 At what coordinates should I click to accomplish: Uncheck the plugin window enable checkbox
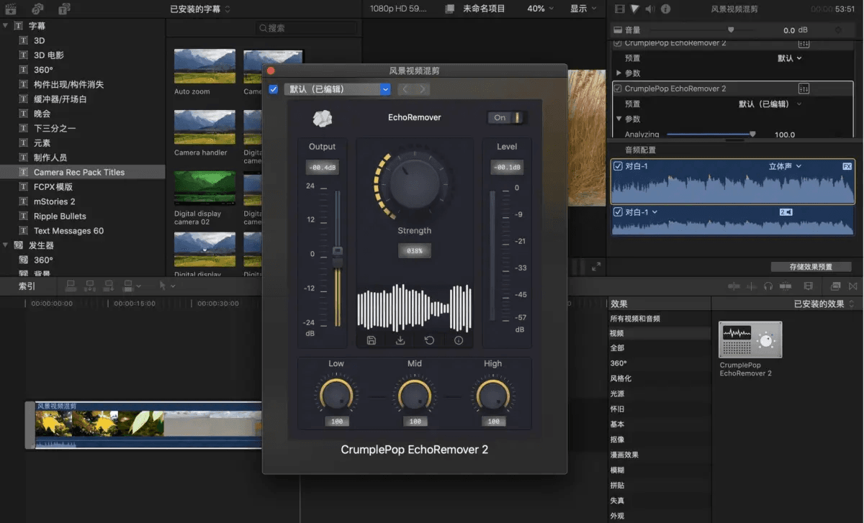[x=274, y=89]
